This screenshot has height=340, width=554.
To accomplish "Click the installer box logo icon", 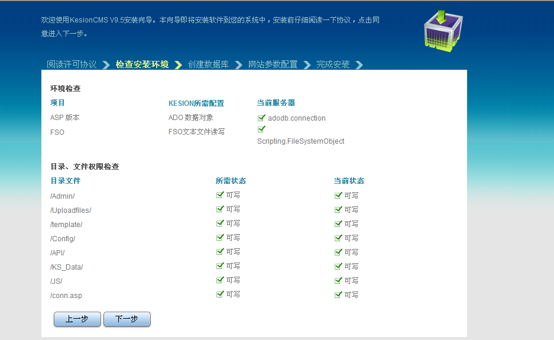I will (443, 31).
